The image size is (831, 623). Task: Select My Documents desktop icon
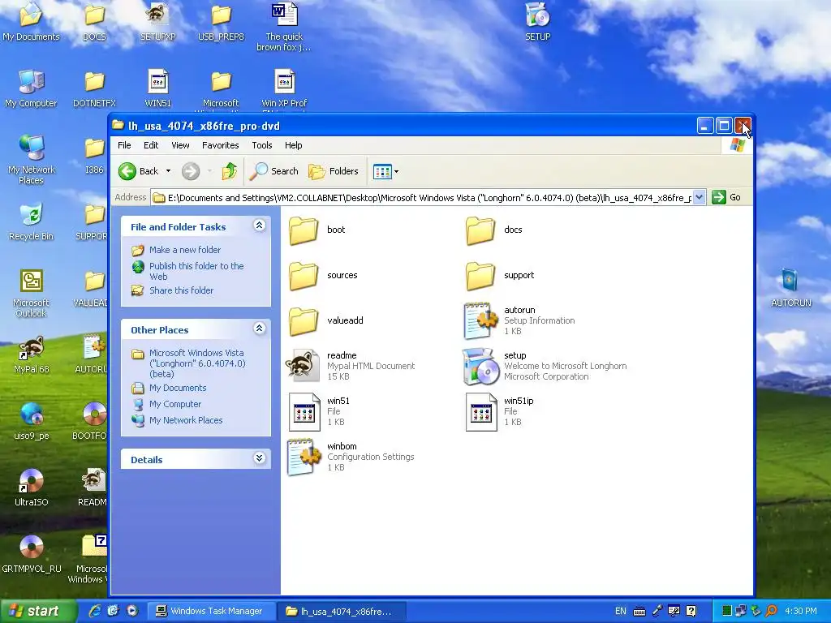tap(32, 22)
